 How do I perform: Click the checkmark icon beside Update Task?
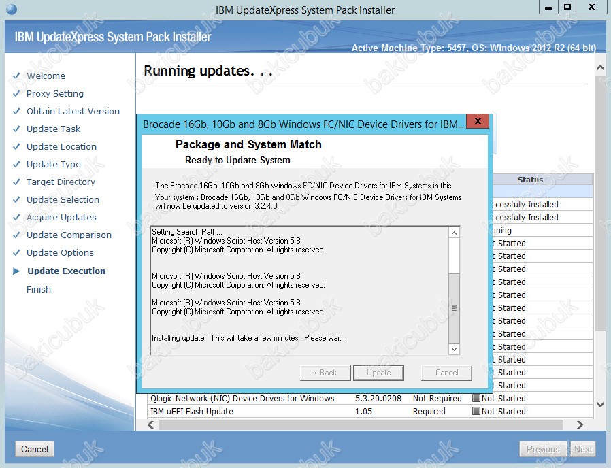pos(16,129)
